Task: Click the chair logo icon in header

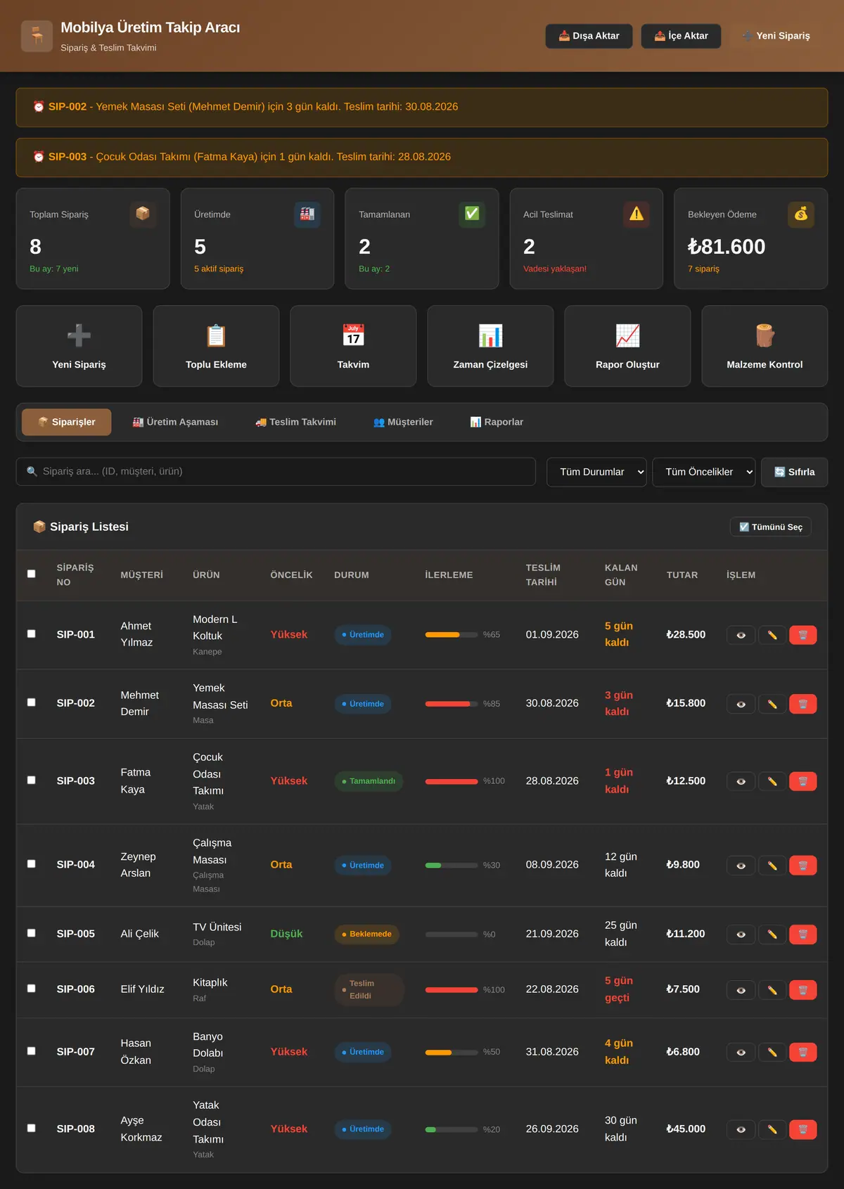Action: point(37,36)
